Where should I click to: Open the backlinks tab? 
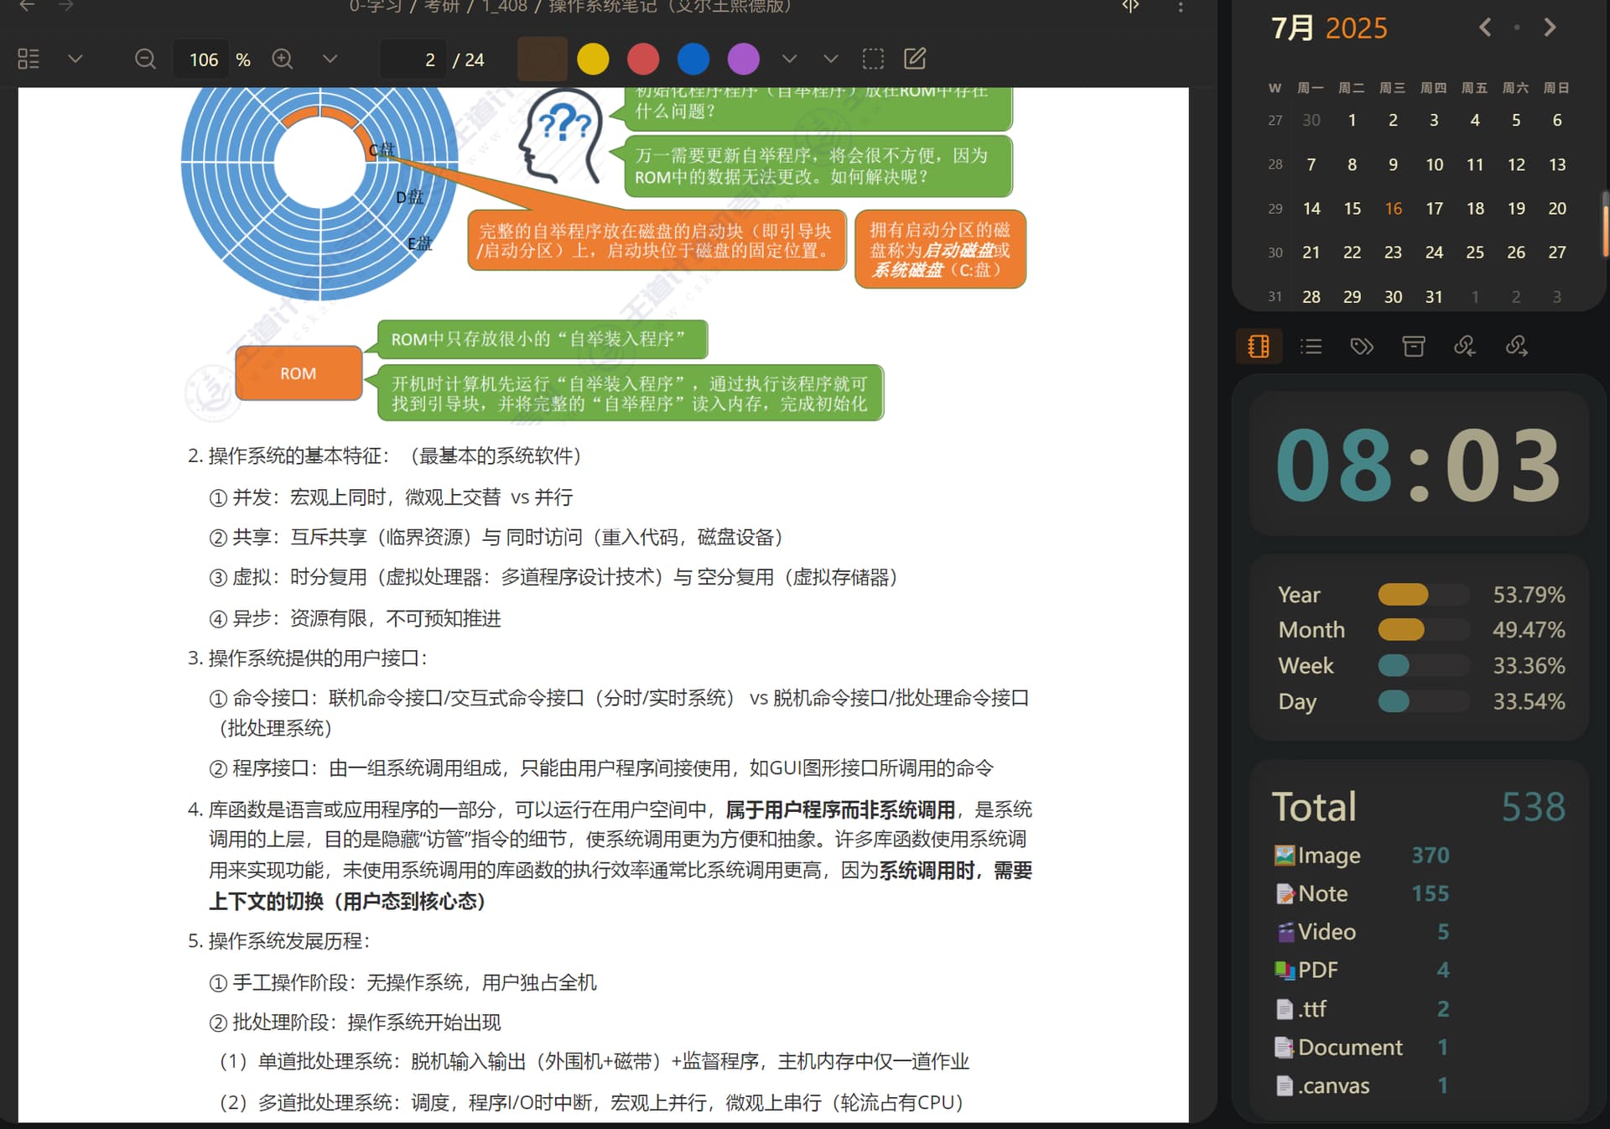[1465, 346]
